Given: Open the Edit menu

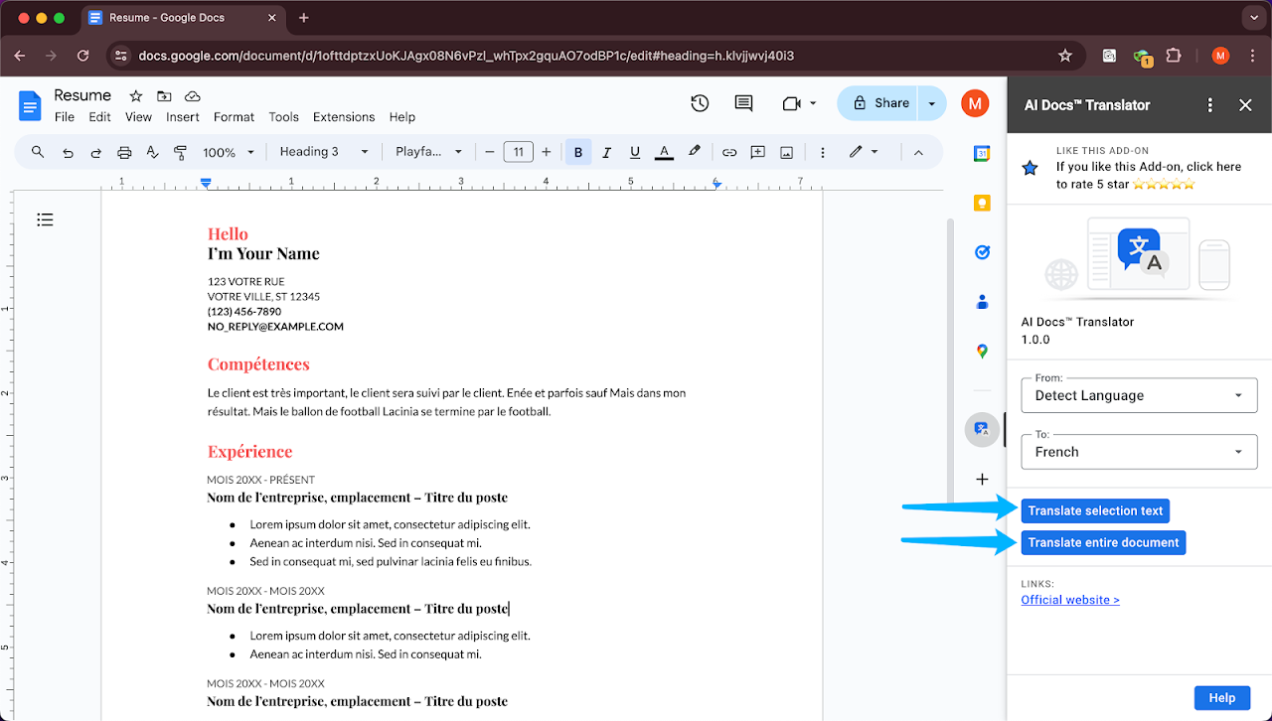Looking at the screenshot, I should click(99, 117).
